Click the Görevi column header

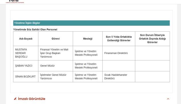(55, 39)
